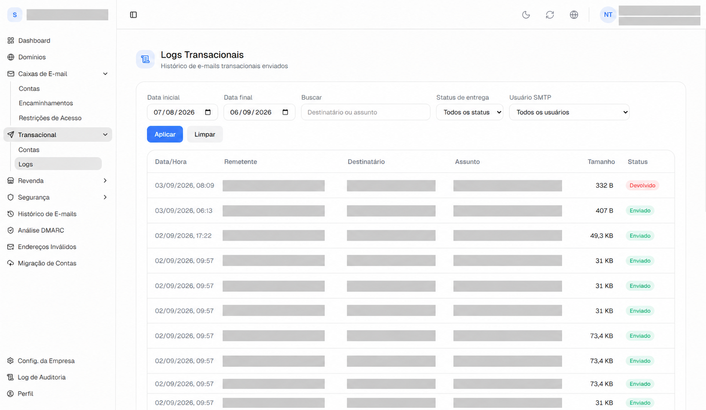Open Encaminhamentos in the sidebar
The height and width of the screenshot is (410, 706).
pos(46,103)
